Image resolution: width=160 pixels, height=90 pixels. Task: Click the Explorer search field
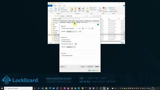[106, 16]
